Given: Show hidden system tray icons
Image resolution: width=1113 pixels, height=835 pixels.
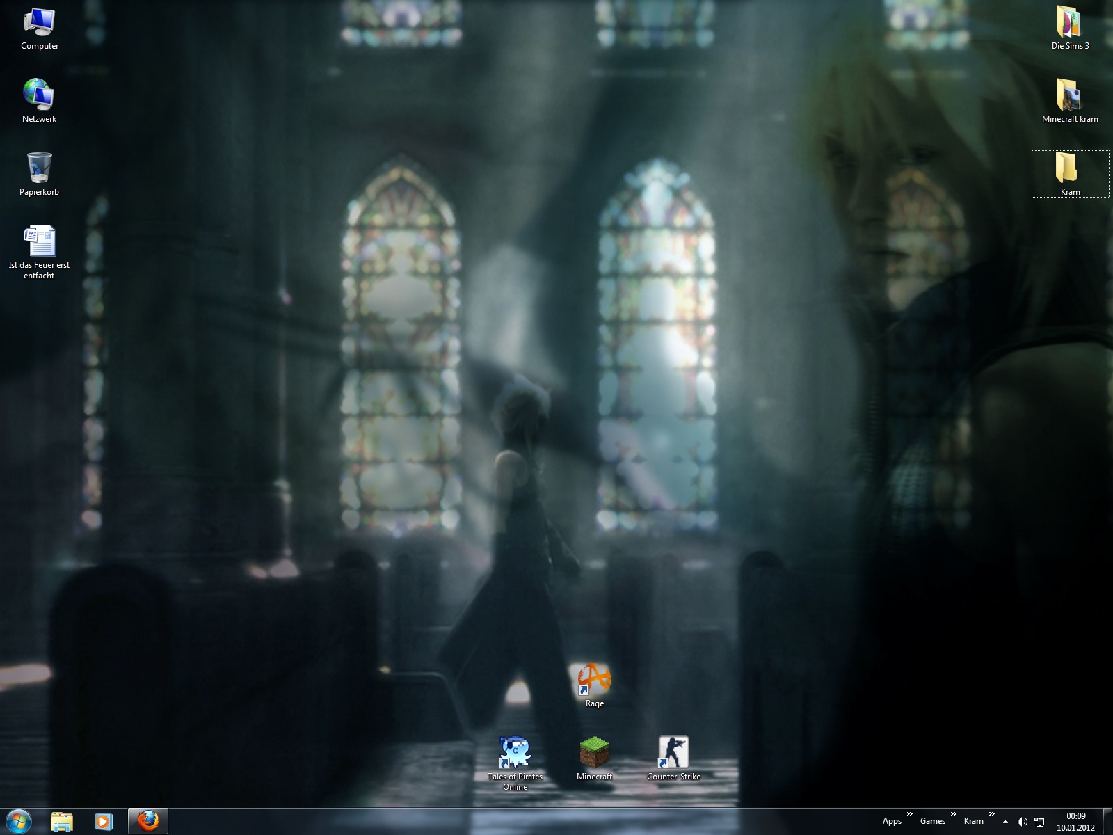Looking at the screenshot, I should [x=1005, y=822].
